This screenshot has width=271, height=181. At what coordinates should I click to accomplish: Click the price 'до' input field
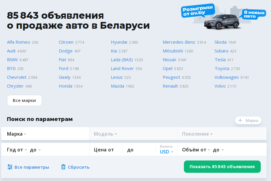coord(139,150)
